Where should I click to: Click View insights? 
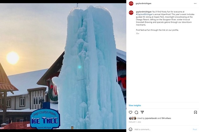(135, 105)
